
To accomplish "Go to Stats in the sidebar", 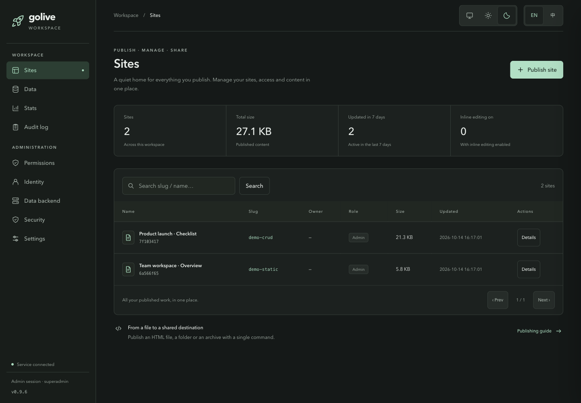I will [48, 108].
